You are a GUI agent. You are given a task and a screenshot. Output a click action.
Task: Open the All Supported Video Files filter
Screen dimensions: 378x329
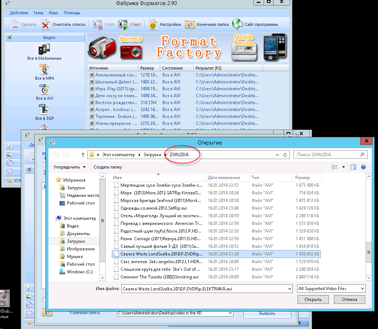[x=331, y=289]
